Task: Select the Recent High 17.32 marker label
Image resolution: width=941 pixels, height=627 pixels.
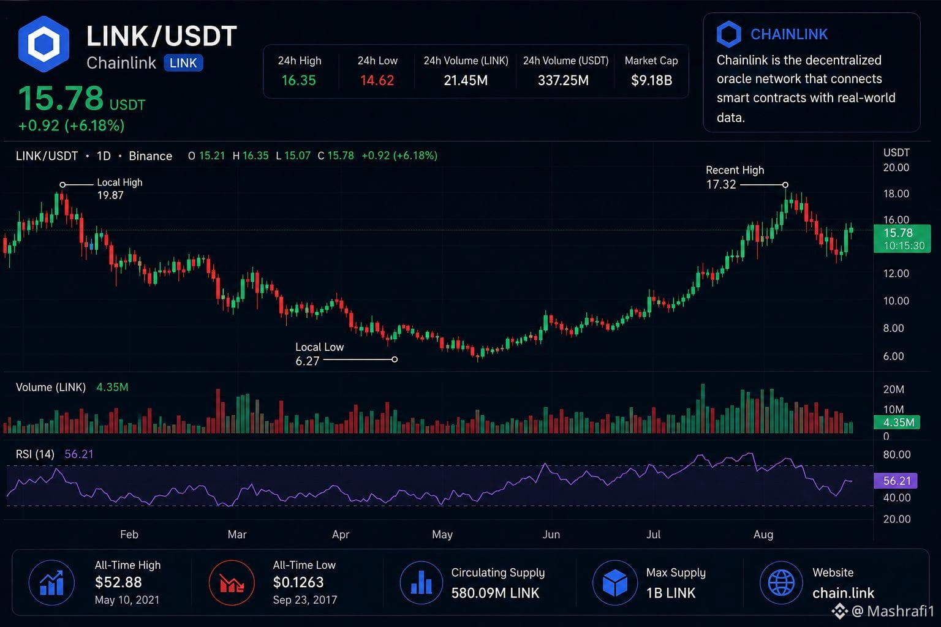Action: pyautogui.click(x=735, y=177)
